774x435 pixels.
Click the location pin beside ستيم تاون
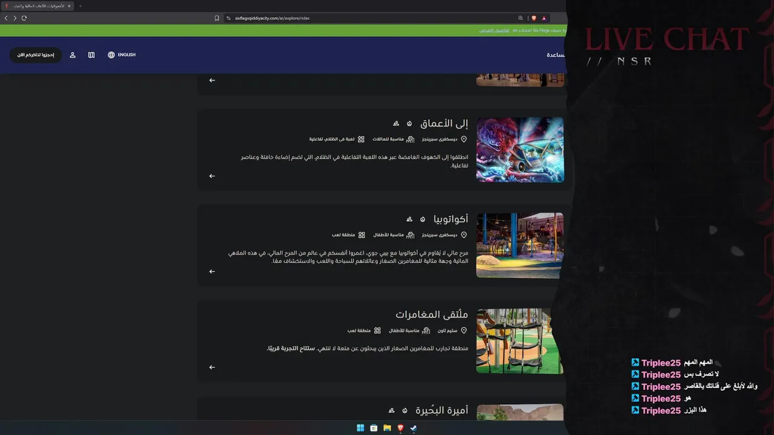coord(464,330)
